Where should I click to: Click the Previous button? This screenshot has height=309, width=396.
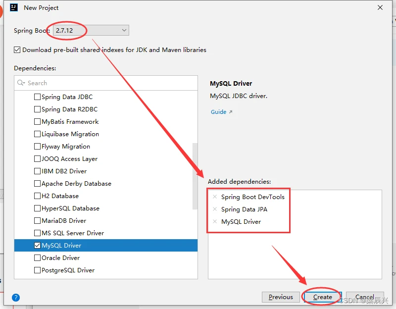coord(281,297)
